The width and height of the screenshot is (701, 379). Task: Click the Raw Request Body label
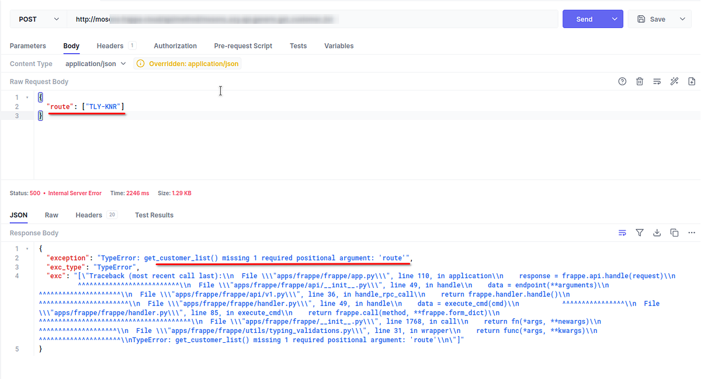(x=39, y=82)
